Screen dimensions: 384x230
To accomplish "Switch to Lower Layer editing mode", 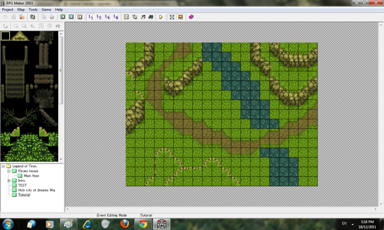I will point(63,17).
